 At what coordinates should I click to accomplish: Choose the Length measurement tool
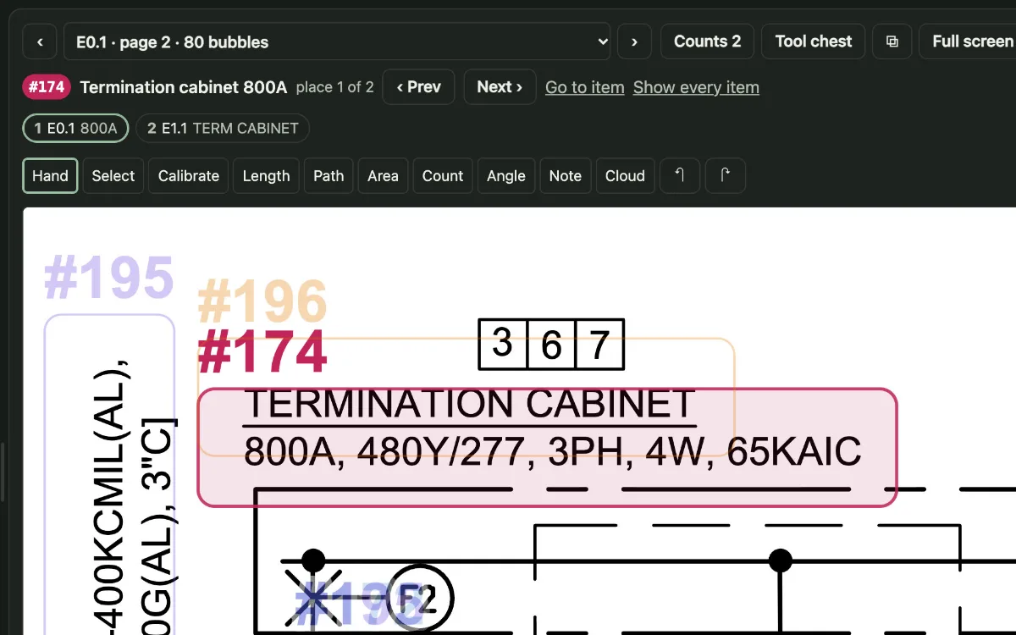(266, 176)
